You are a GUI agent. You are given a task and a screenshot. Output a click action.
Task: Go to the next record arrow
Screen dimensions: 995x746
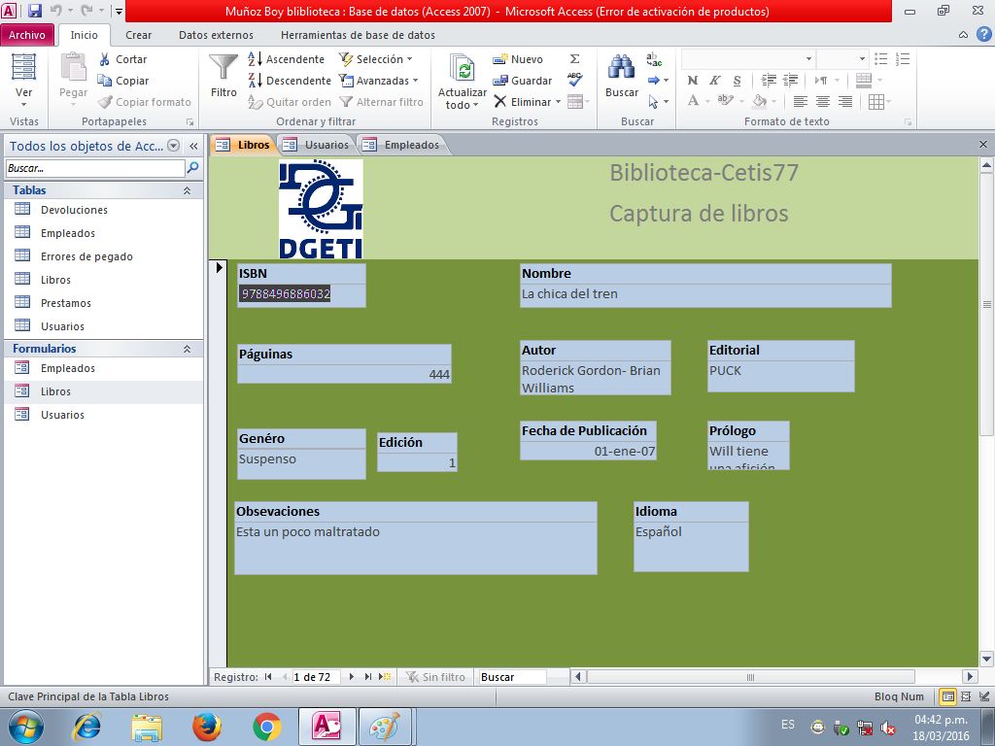click(352, 677)
